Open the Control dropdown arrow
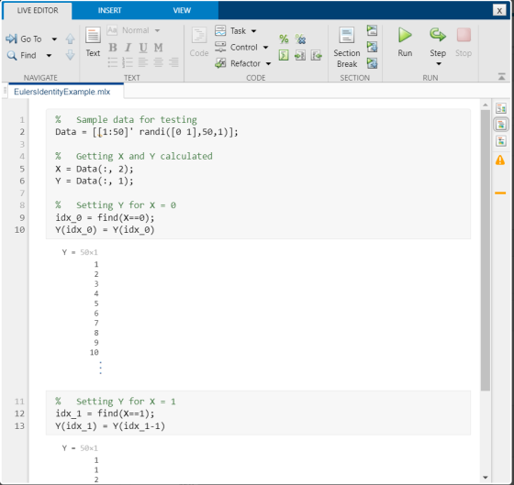 coord(266,48)
